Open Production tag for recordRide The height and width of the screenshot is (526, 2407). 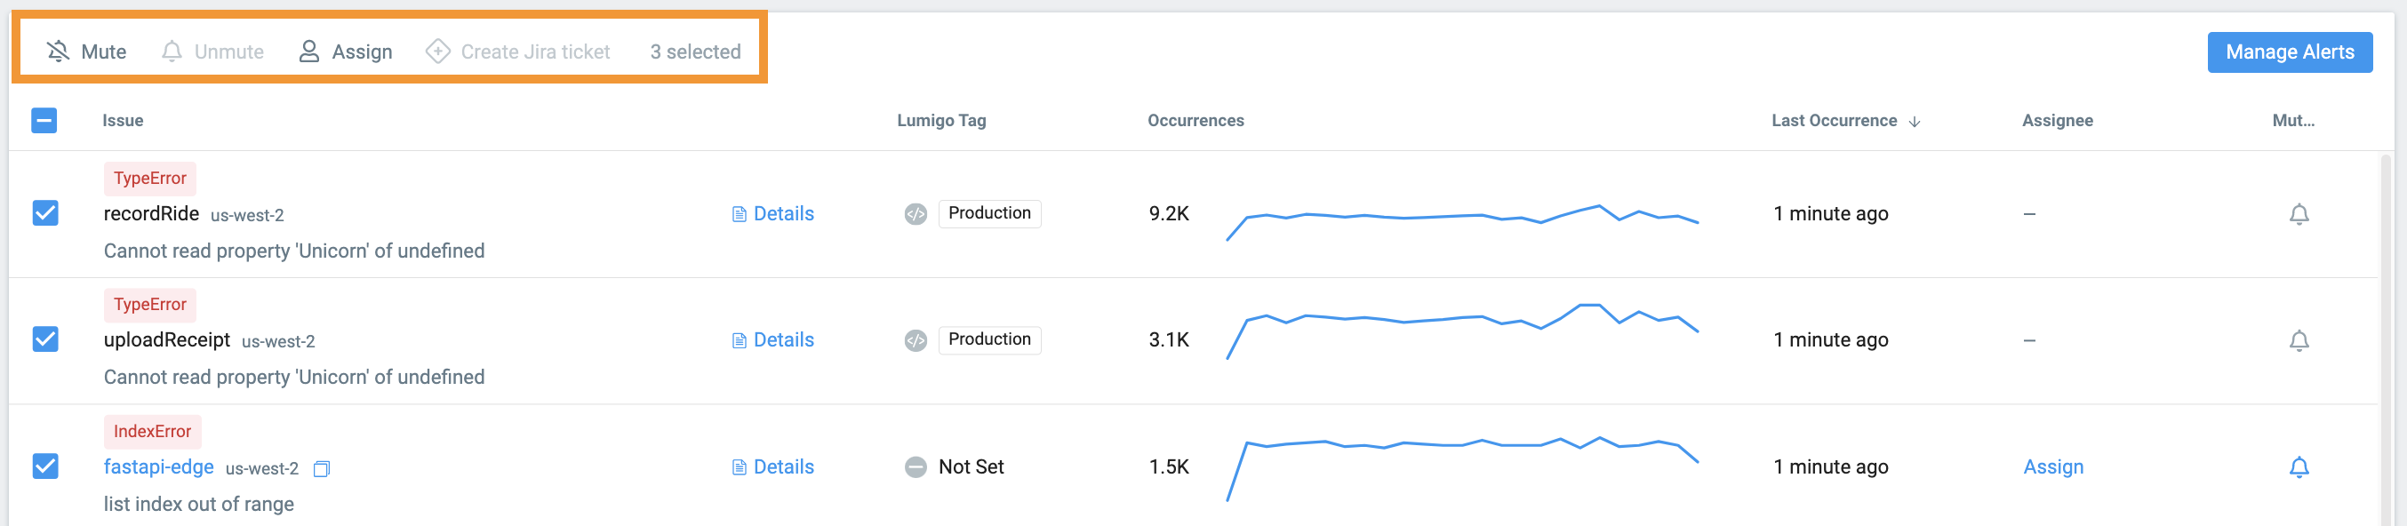click(x=988, y=213)
